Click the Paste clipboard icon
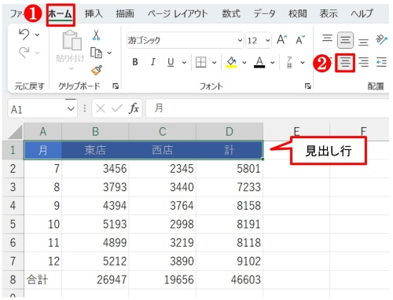393x300 pixels. click(72, 40)
